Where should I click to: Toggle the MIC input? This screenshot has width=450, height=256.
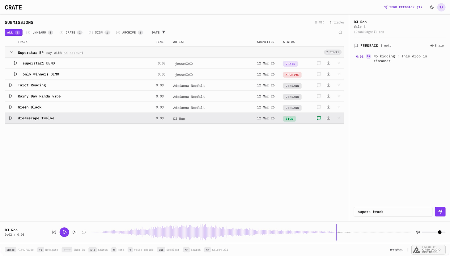[319, 22]
